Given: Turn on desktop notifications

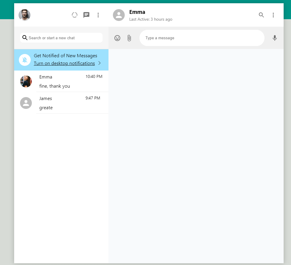Looking at the screenshot, I should [64, 63].
